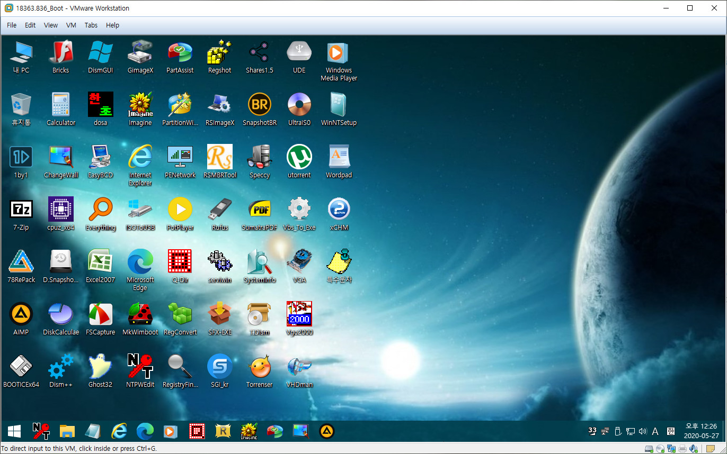Select the PartAssist desktop icon
This screenshot has width=727, height=454.
(180, 57)
